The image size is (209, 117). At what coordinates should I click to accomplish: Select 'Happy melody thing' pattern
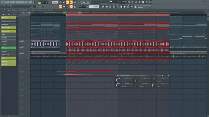[8, 21]
